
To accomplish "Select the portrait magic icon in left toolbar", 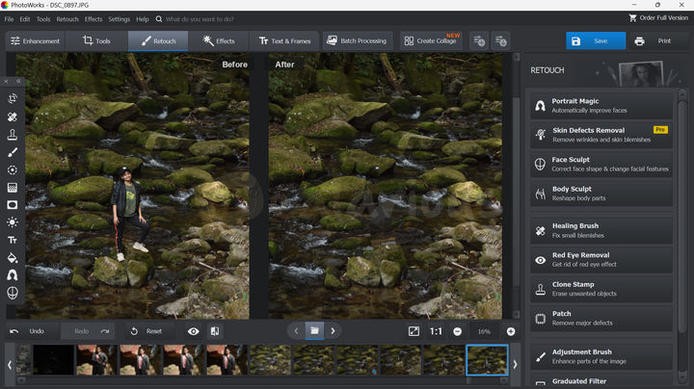I will pyautogui.click(x=13, y=275).
